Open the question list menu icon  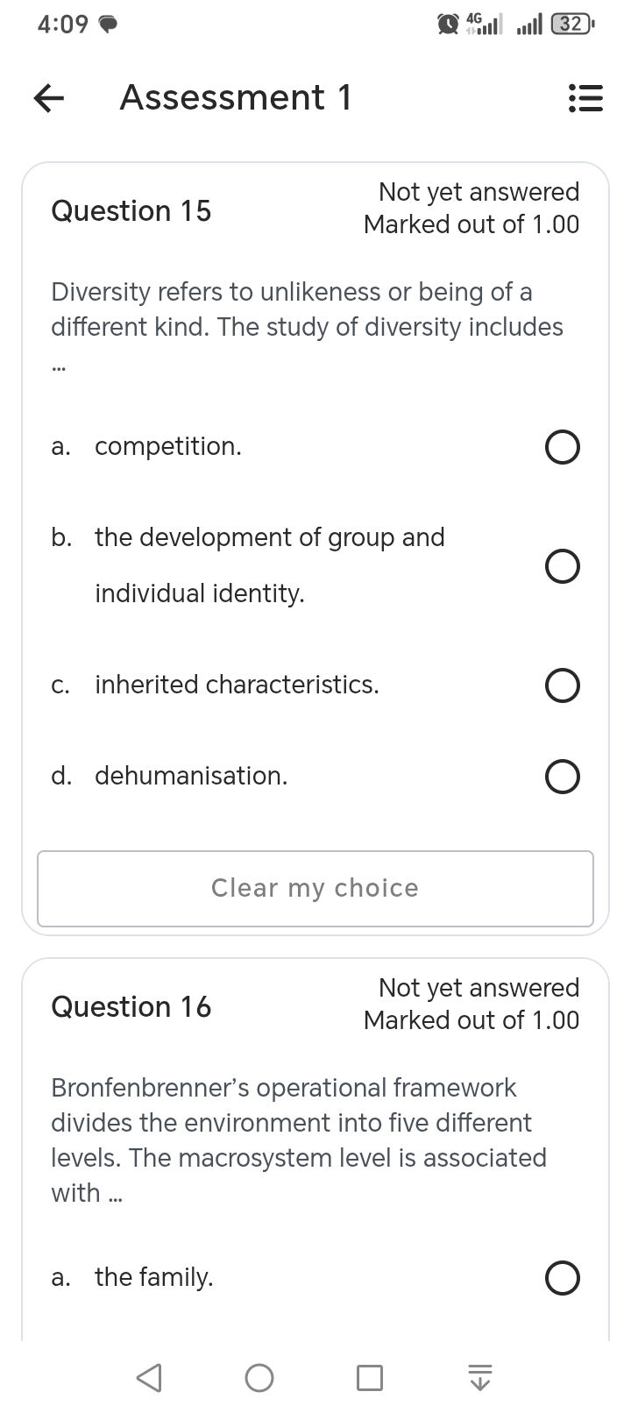coord(585,98)
